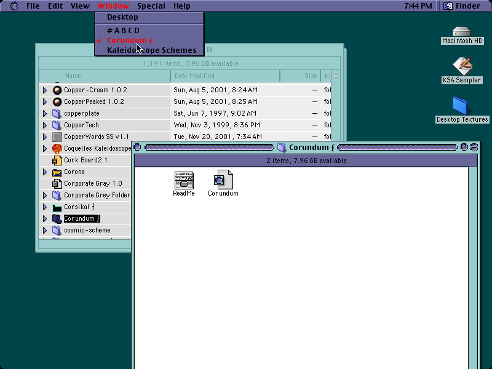Expand the CopperWords SS v1.1 folder

point(45,137)
